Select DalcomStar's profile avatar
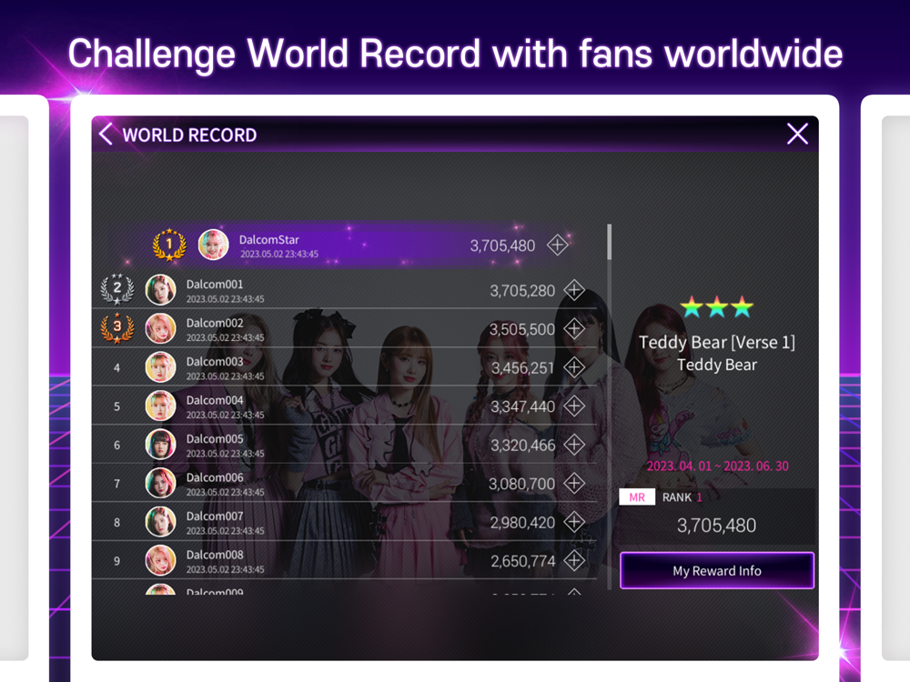910x682 pixels. (x=213, y=245)
